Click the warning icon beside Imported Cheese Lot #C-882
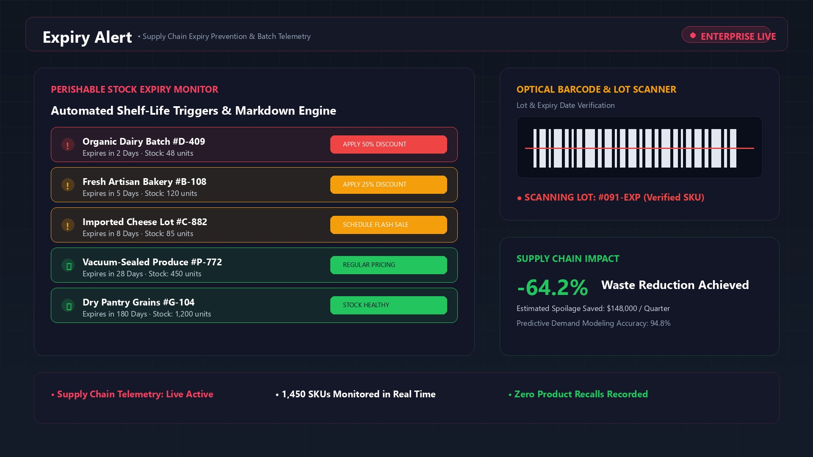This screenshot has height=457, width=813. 68,225
